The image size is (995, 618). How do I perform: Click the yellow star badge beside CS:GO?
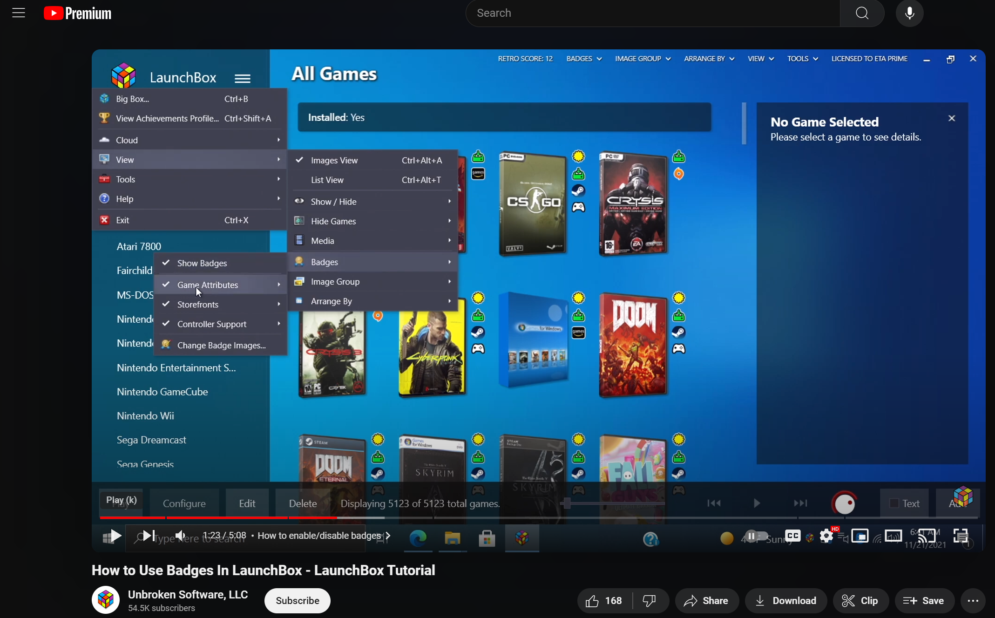tap(578, 156)
